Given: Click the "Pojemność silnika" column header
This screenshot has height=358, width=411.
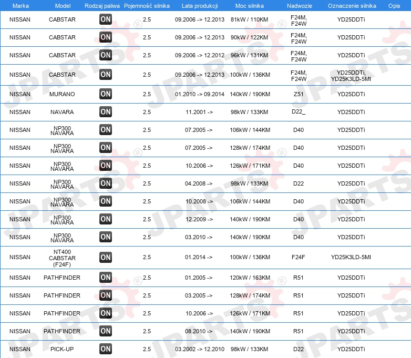Looking at the screenshot, I should (147, 6).
